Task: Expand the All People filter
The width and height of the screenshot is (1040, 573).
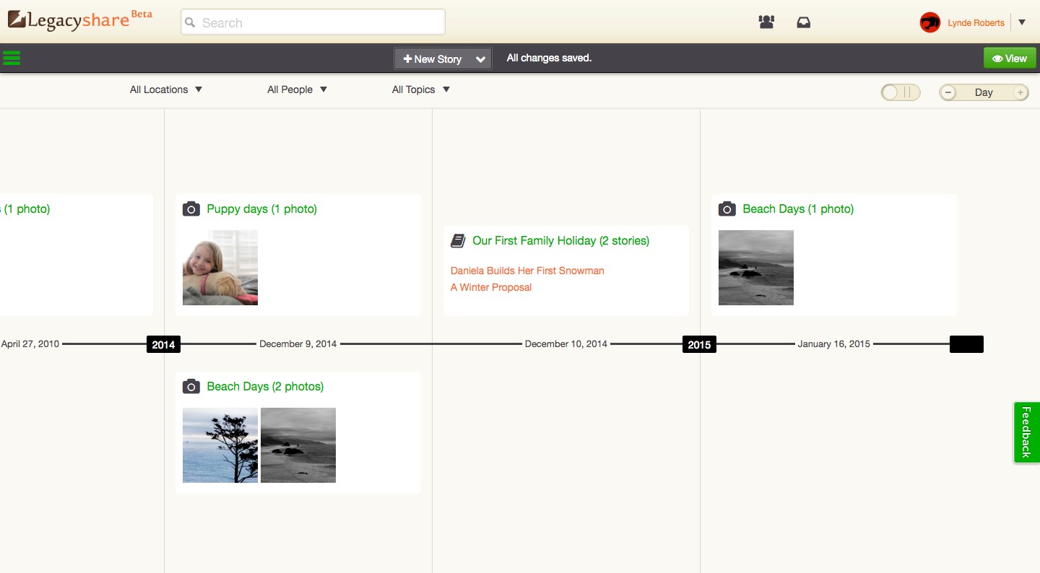Action: click(297, 89)
